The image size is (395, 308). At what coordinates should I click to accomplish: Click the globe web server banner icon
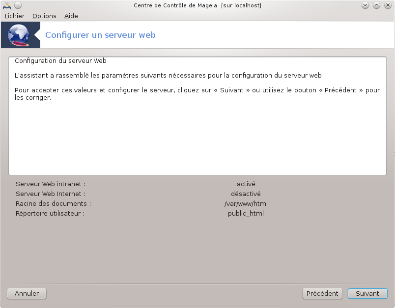[19, 35]
